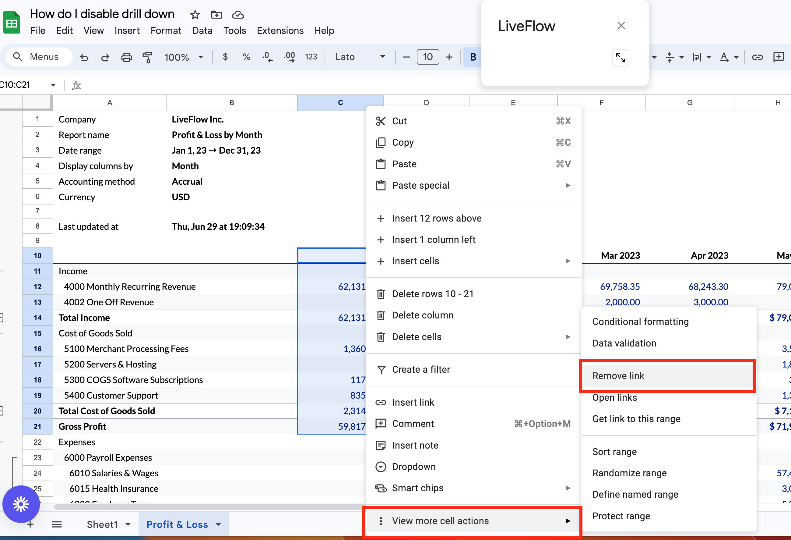
Task: Click the add comment toolbar icon
Action: coord(779,57)
